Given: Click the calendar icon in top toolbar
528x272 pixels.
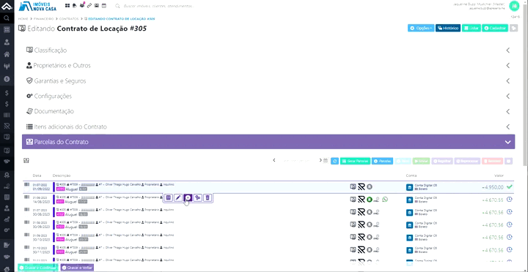Looking at the screenshot, I should [x=104, y=6].
